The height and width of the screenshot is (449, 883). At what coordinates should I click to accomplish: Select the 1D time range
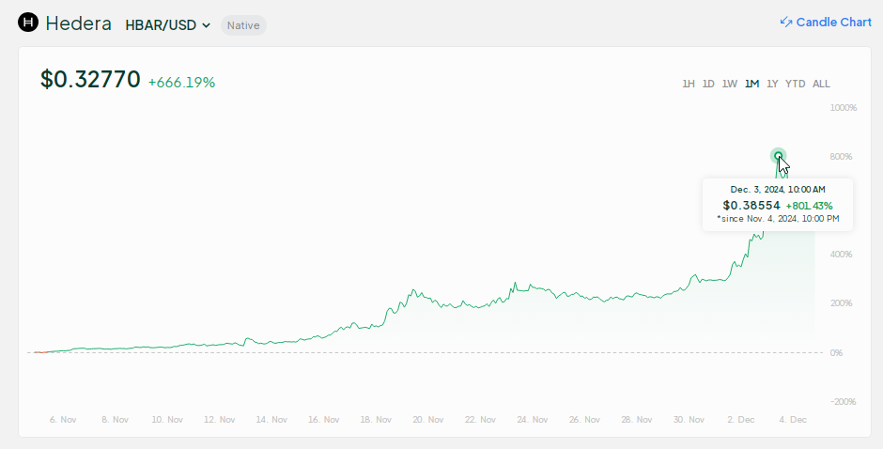[708, 84]
